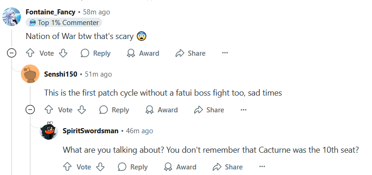The height and width of the screenshot is (175, 372).
Task: Open Senshi150 username profile link
Action: coord(61,74)
